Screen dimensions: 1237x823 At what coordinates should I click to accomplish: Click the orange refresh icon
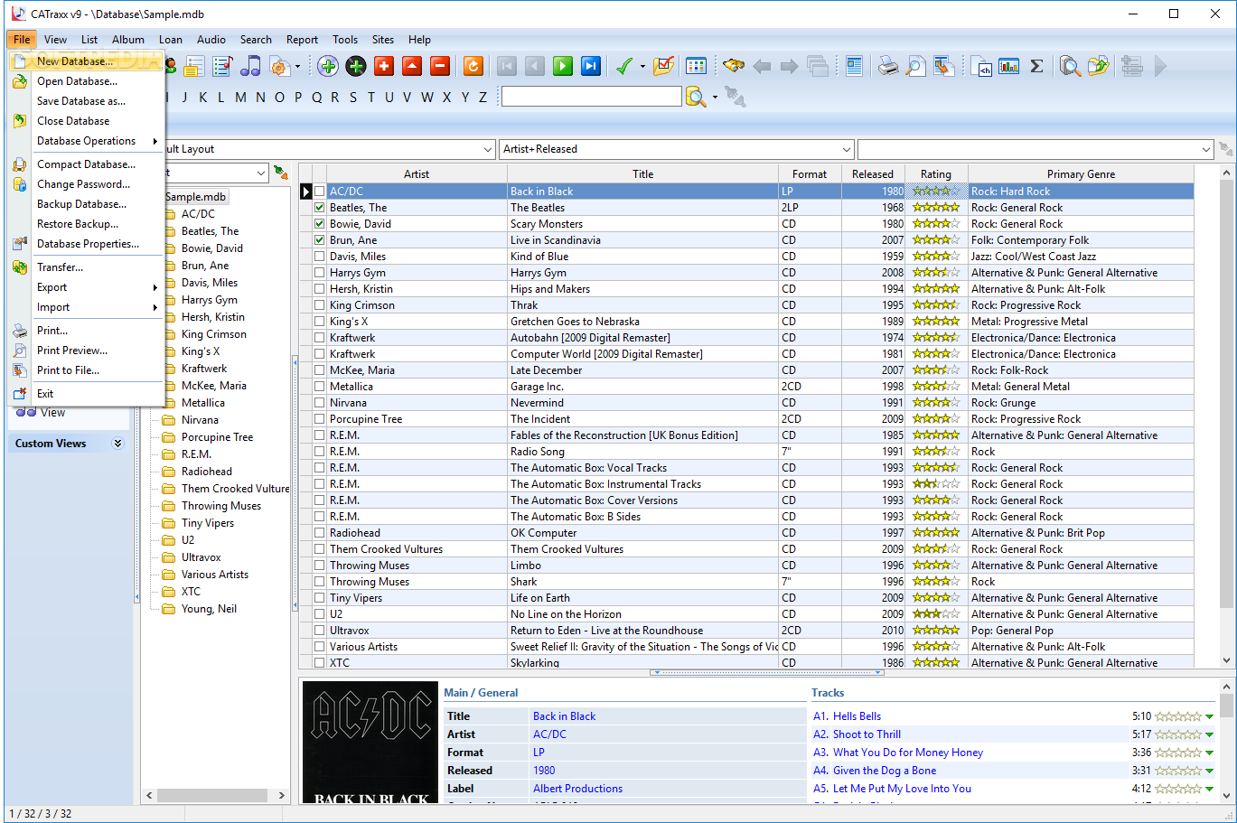[x=473, y=66]
